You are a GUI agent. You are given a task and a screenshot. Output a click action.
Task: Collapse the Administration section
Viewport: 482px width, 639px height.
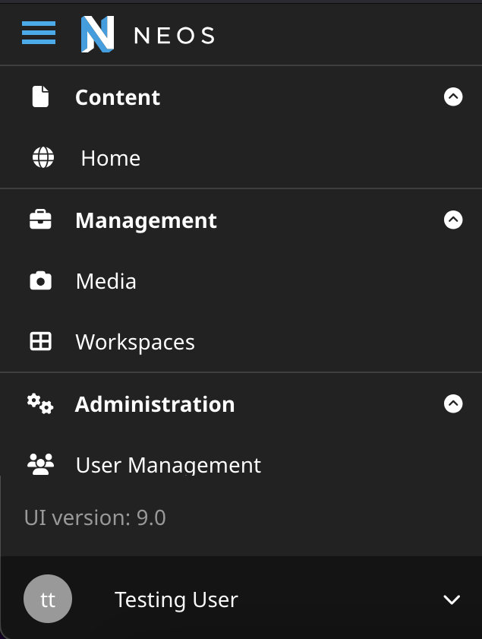[x=453, y=403]
